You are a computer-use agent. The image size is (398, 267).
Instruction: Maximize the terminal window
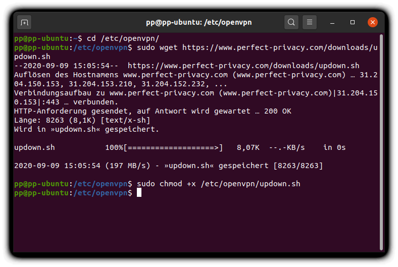pos(353,22)
